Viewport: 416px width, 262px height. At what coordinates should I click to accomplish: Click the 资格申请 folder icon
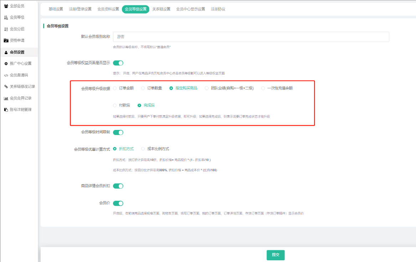(x=6, y=41)
